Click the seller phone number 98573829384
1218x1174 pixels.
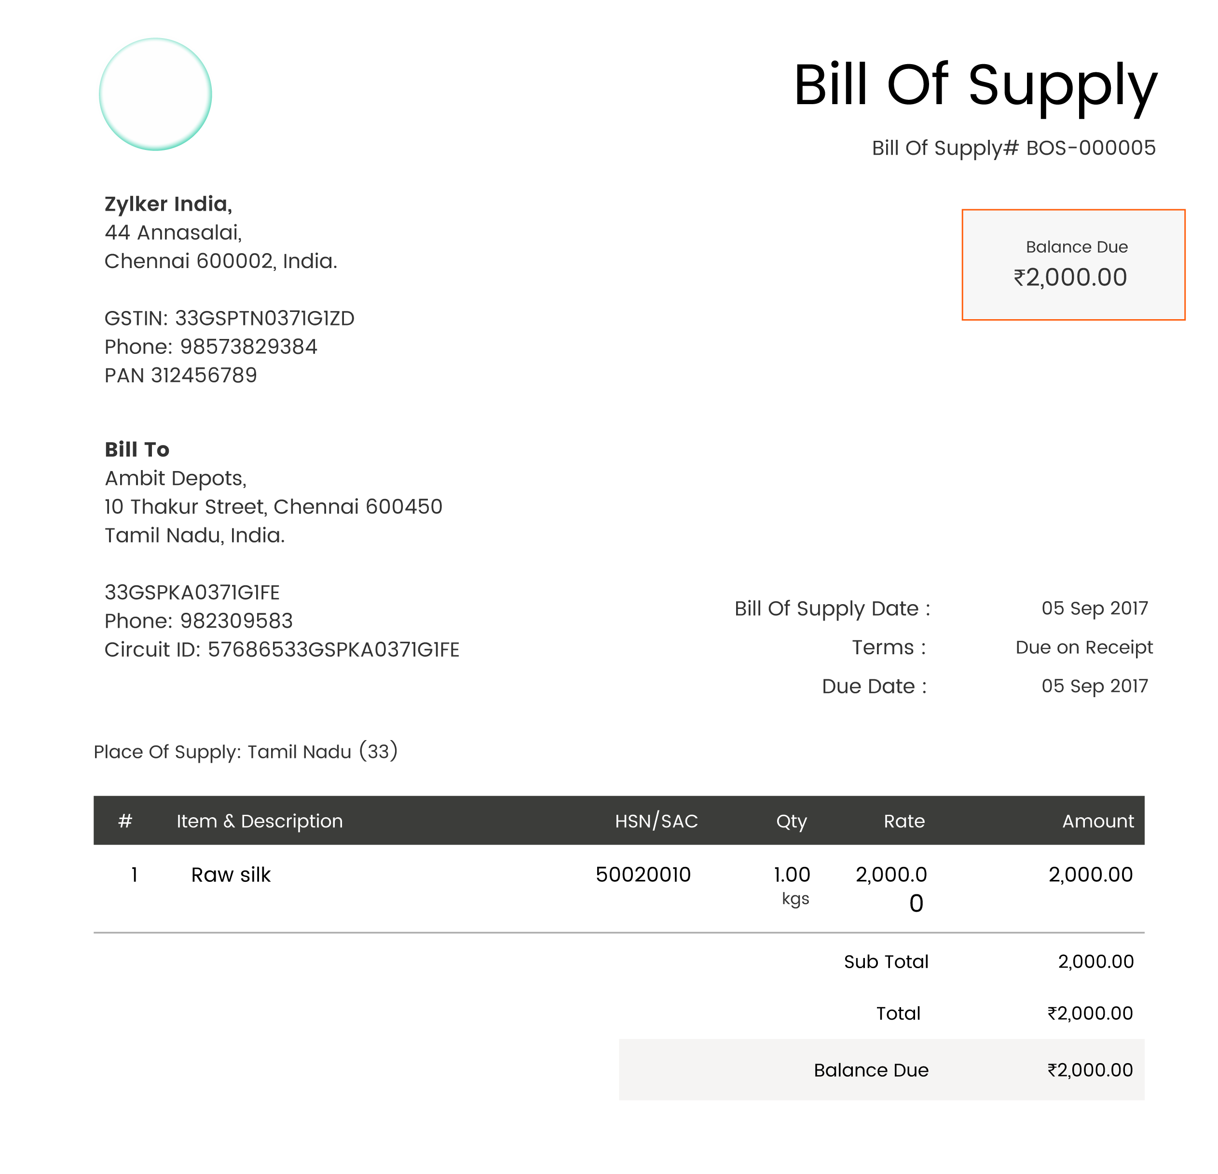point(248,347)
